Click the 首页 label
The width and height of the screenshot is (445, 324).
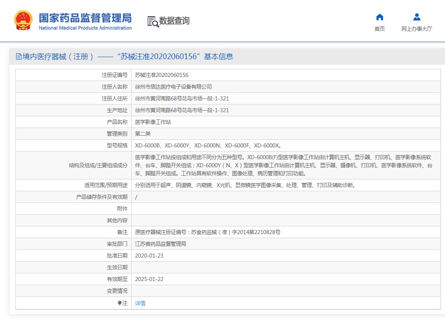379,29
